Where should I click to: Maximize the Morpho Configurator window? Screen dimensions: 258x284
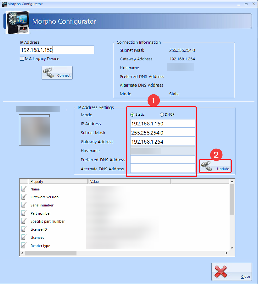pos(246,4)
